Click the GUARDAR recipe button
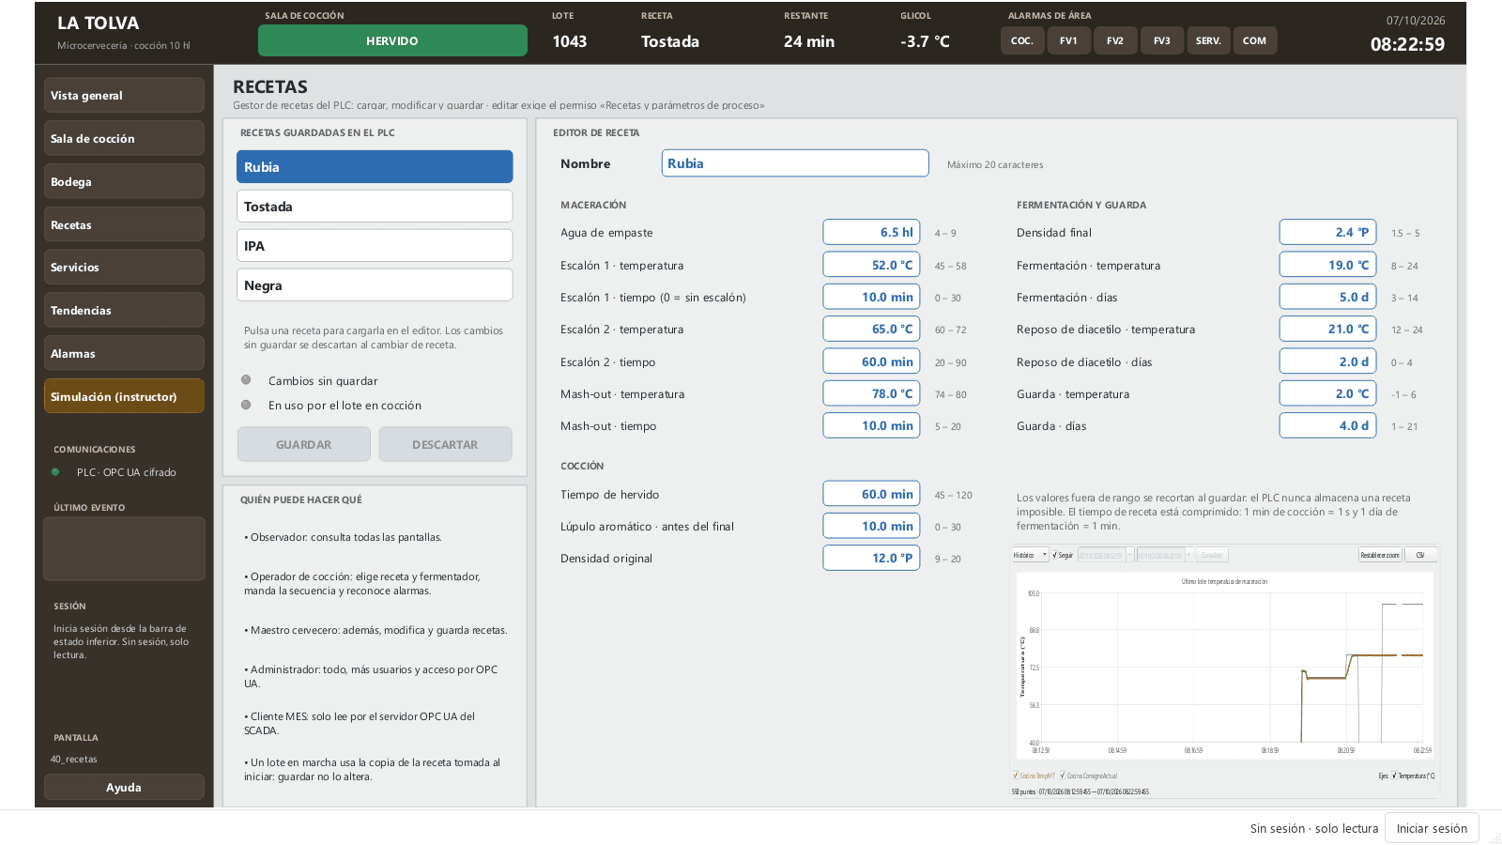Screen dimensions: 1502x845 click(x=304, y=444)
